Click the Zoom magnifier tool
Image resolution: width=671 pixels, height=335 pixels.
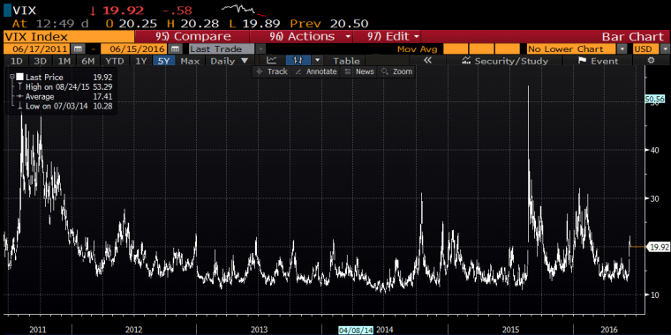click(x=397, y=71)
